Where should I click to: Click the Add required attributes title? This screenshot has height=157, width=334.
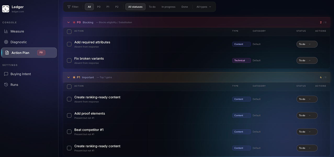92,42
